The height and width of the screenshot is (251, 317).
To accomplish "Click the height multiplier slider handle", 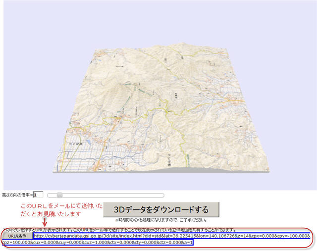I will [59, 195].
